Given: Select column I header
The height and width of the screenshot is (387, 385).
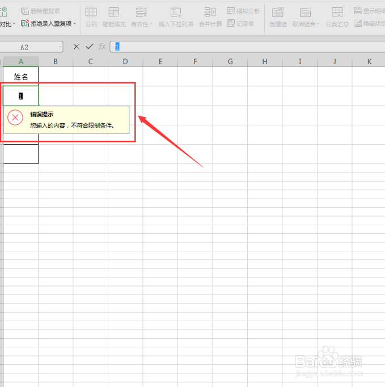Looking at the screenshot, I should coord(300,61).
